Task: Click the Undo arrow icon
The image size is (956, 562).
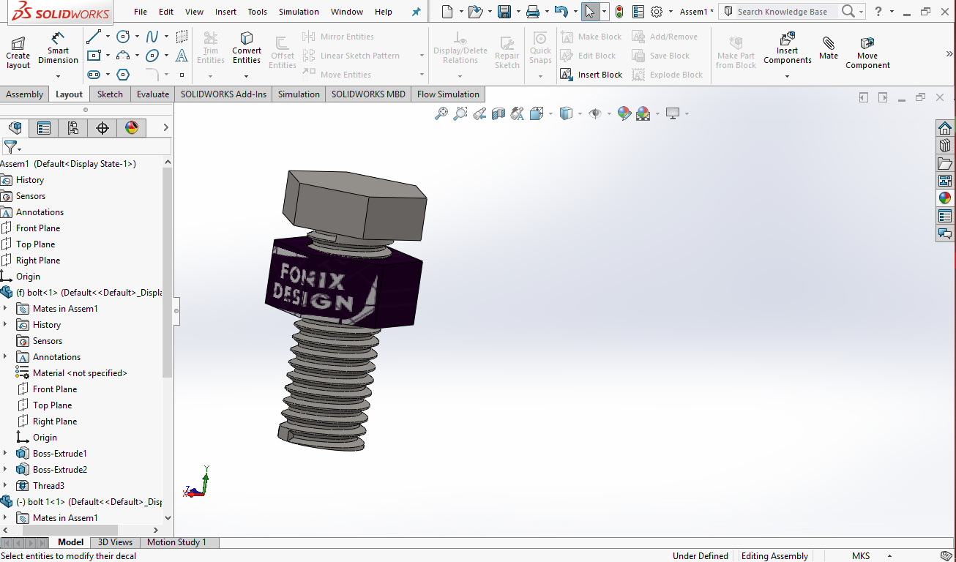Action: (561, 12)
